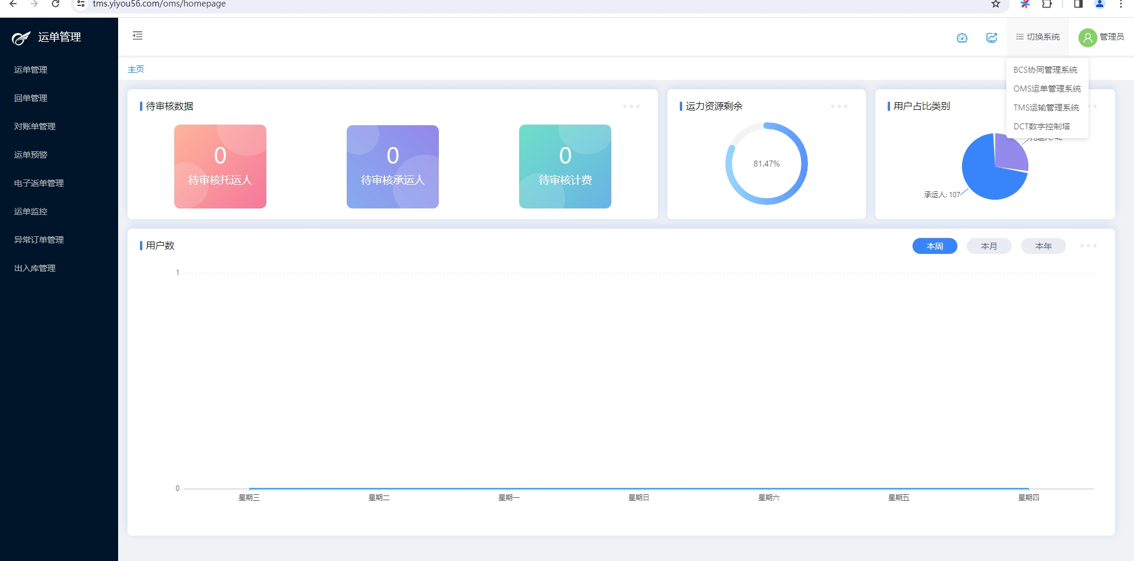Click the 承运人: 107 pie label
The width and height of the screenshot is (1134, 561).
tap(942, 195)
